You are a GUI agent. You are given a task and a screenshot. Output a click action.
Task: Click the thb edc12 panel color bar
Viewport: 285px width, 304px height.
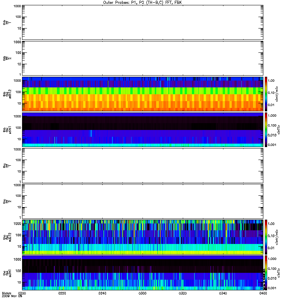tap(266, 94)
